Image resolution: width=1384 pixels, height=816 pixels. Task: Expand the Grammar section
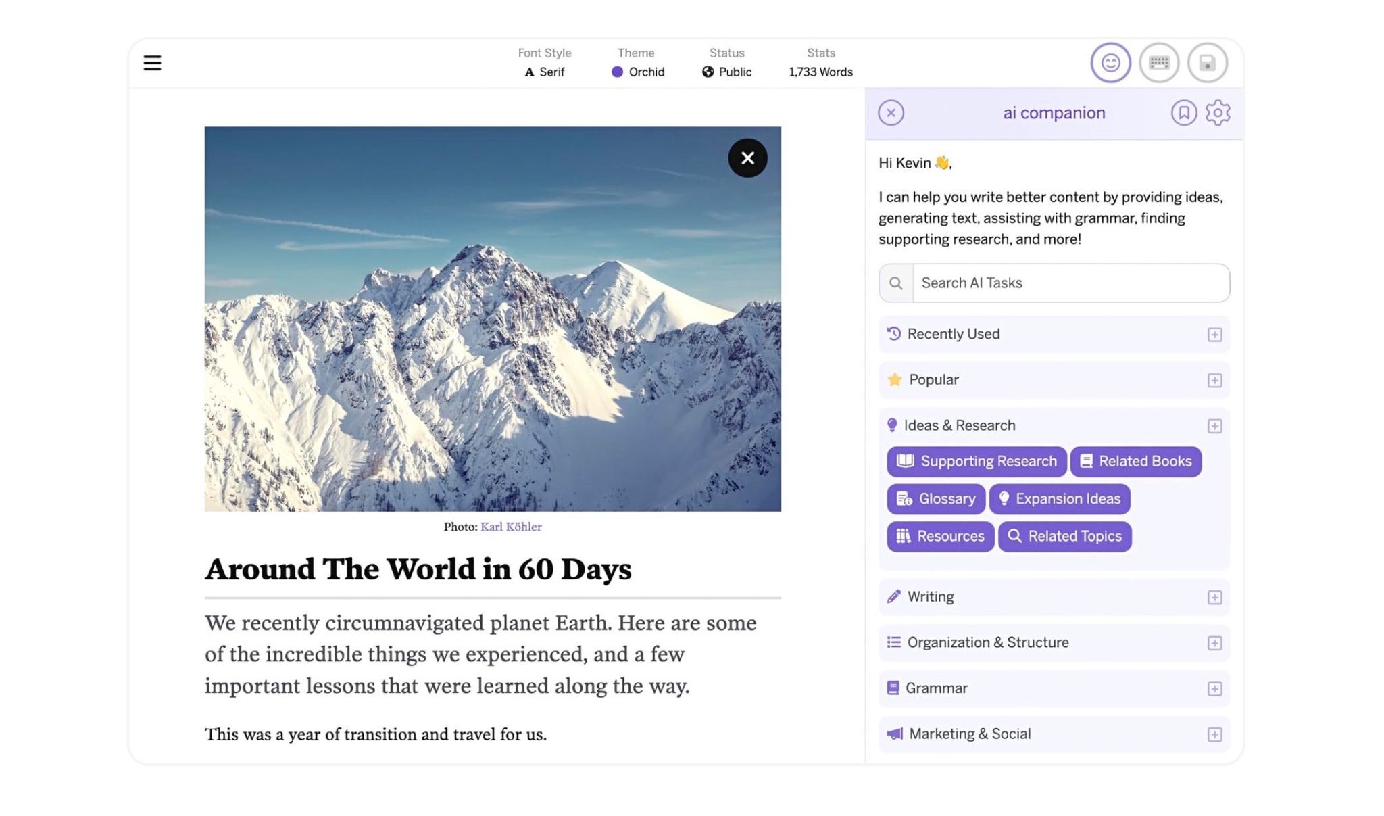tap(1214, 689)
